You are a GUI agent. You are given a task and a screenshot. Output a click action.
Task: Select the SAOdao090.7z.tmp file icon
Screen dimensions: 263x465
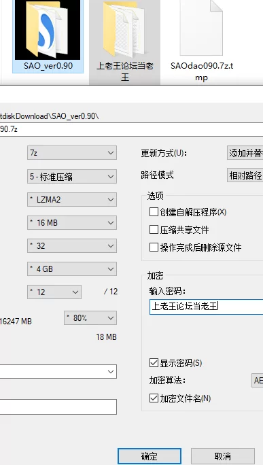tap(201, 28)
